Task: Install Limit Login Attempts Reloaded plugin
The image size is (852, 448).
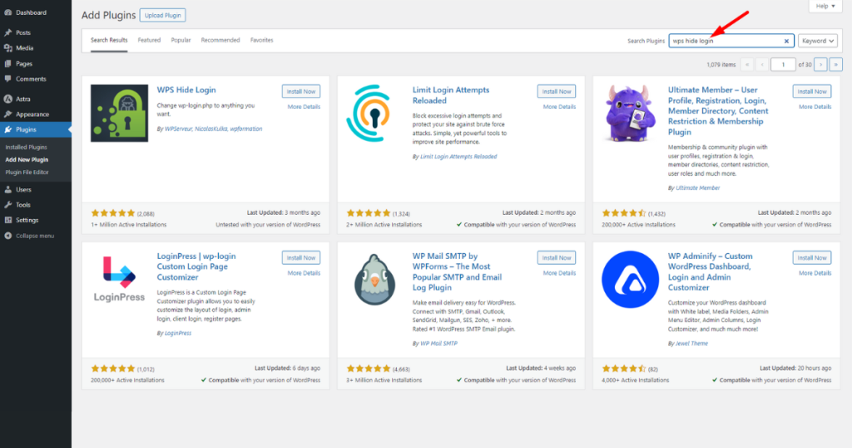Action: click(557, 92)
